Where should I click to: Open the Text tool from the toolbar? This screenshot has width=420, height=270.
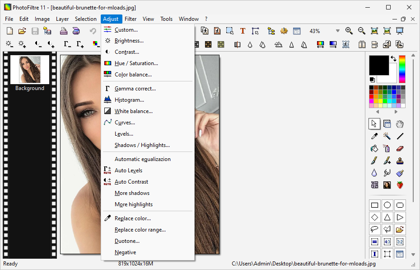243,31
